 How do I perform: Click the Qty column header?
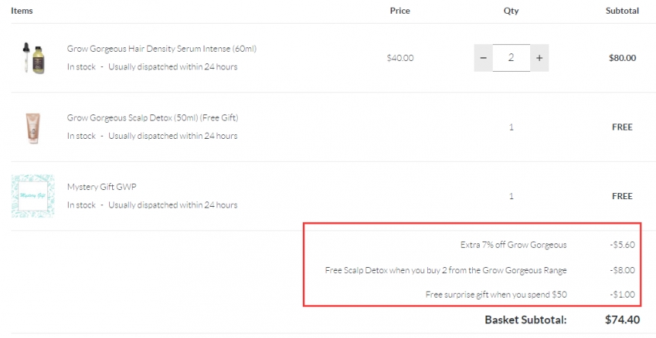pos(511,11)
